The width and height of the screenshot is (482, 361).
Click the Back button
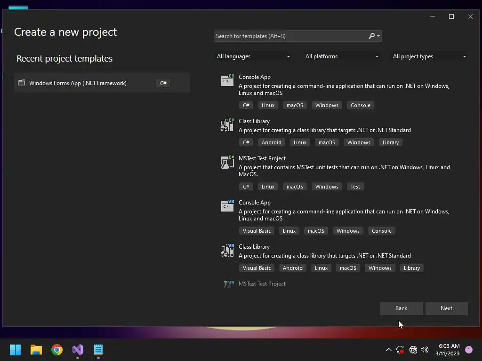tap(401, 308)
